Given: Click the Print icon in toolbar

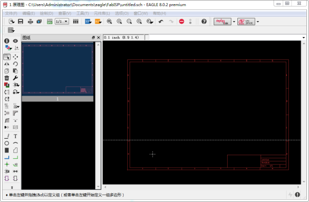Looking at the screenshot, I should 30,22.
